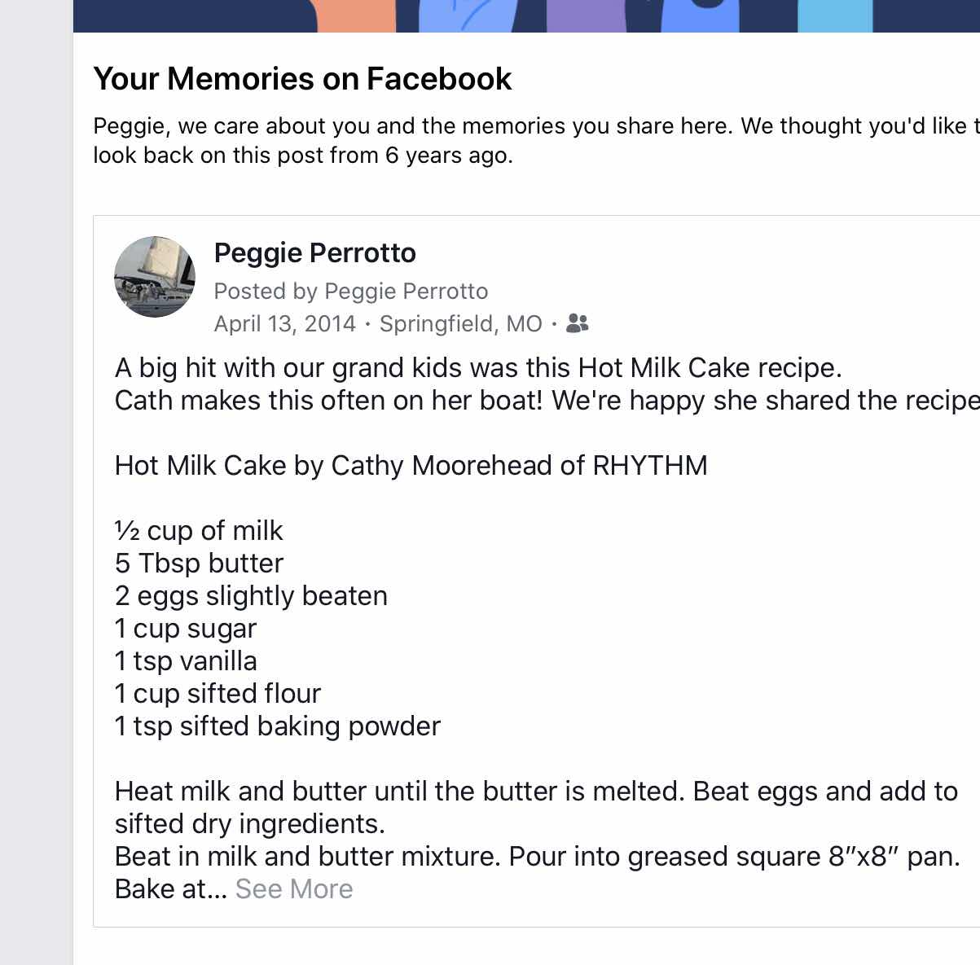Click the '½ cup of milk' ingredient
Image resolution: width=980 pixels, height=965 pixels.
coord(199,531)
